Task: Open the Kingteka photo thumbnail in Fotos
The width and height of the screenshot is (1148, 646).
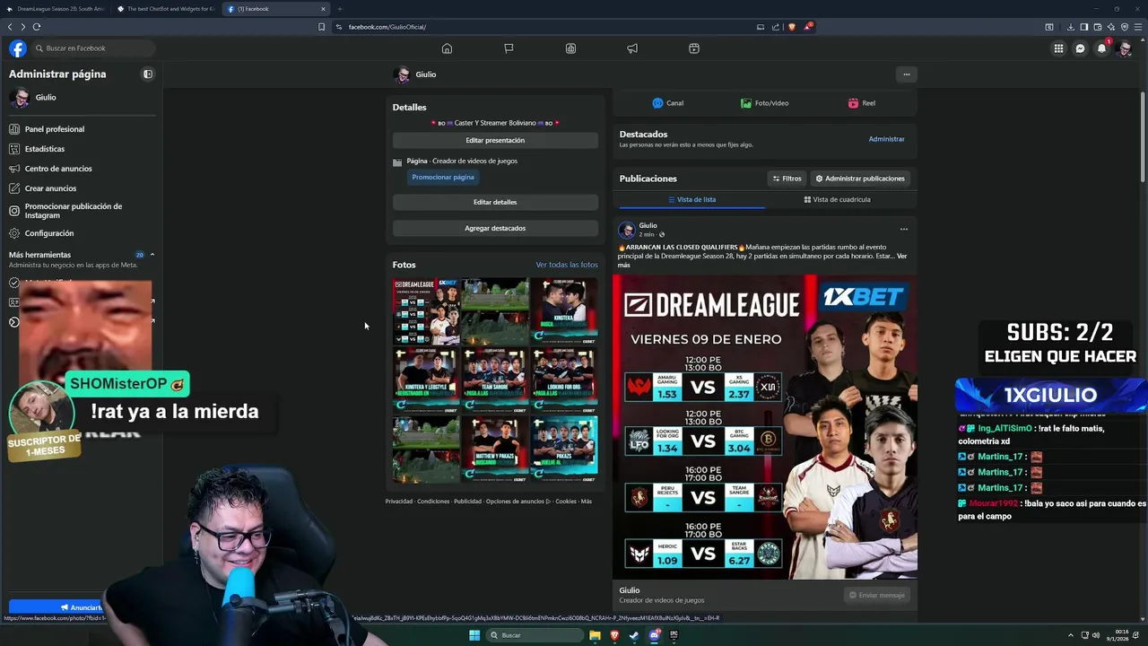Action: coord(563,311)
